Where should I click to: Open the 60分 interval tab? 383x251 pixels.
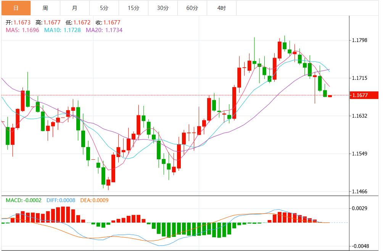tap(192, 8)
